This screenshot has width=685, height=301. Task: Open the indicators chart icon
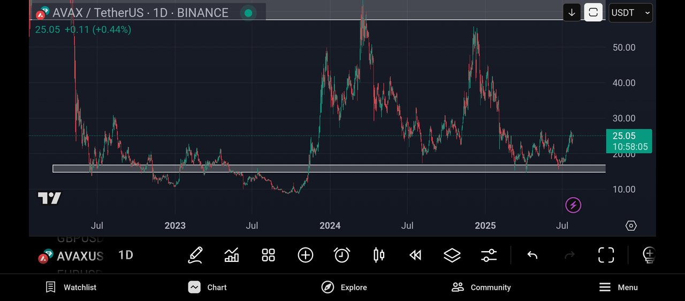232,255
